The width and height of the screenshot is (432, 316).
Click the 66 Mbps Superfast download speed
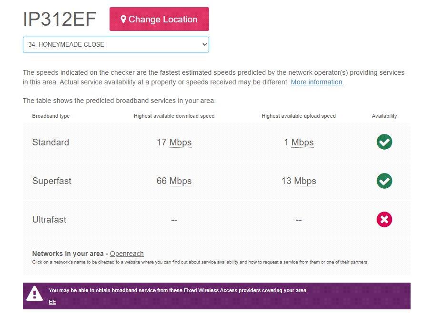[x=174, y=181]
